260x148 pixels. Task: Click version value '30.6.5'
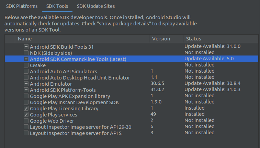157,83
